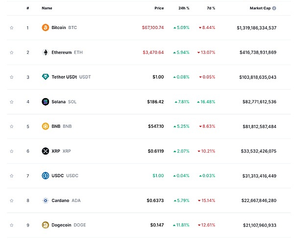Viewport: 294px width, 242px height.
Task: Sort by Name column header
Action: (x=47, y=8)
